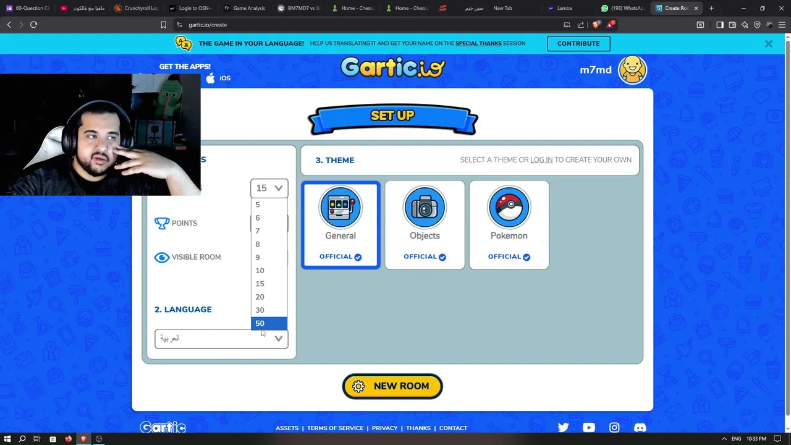Share this page icon
The width and height of the screenshot is (791, 445).
(581, 25)
